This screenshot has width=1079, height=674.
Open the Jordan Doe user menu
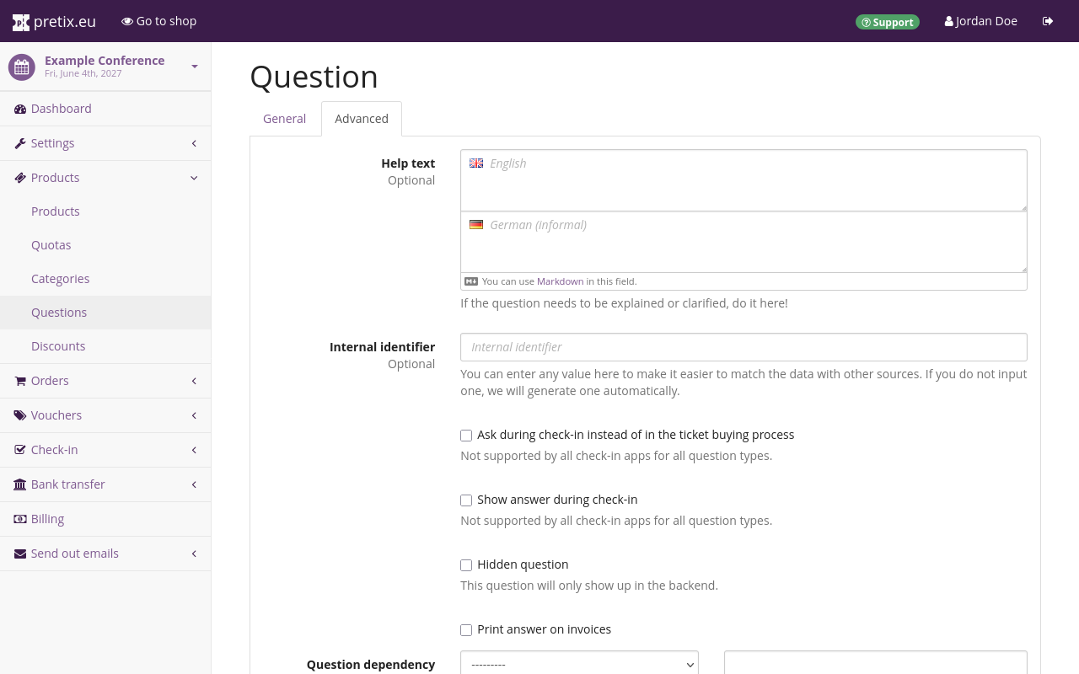click(980, 20)
